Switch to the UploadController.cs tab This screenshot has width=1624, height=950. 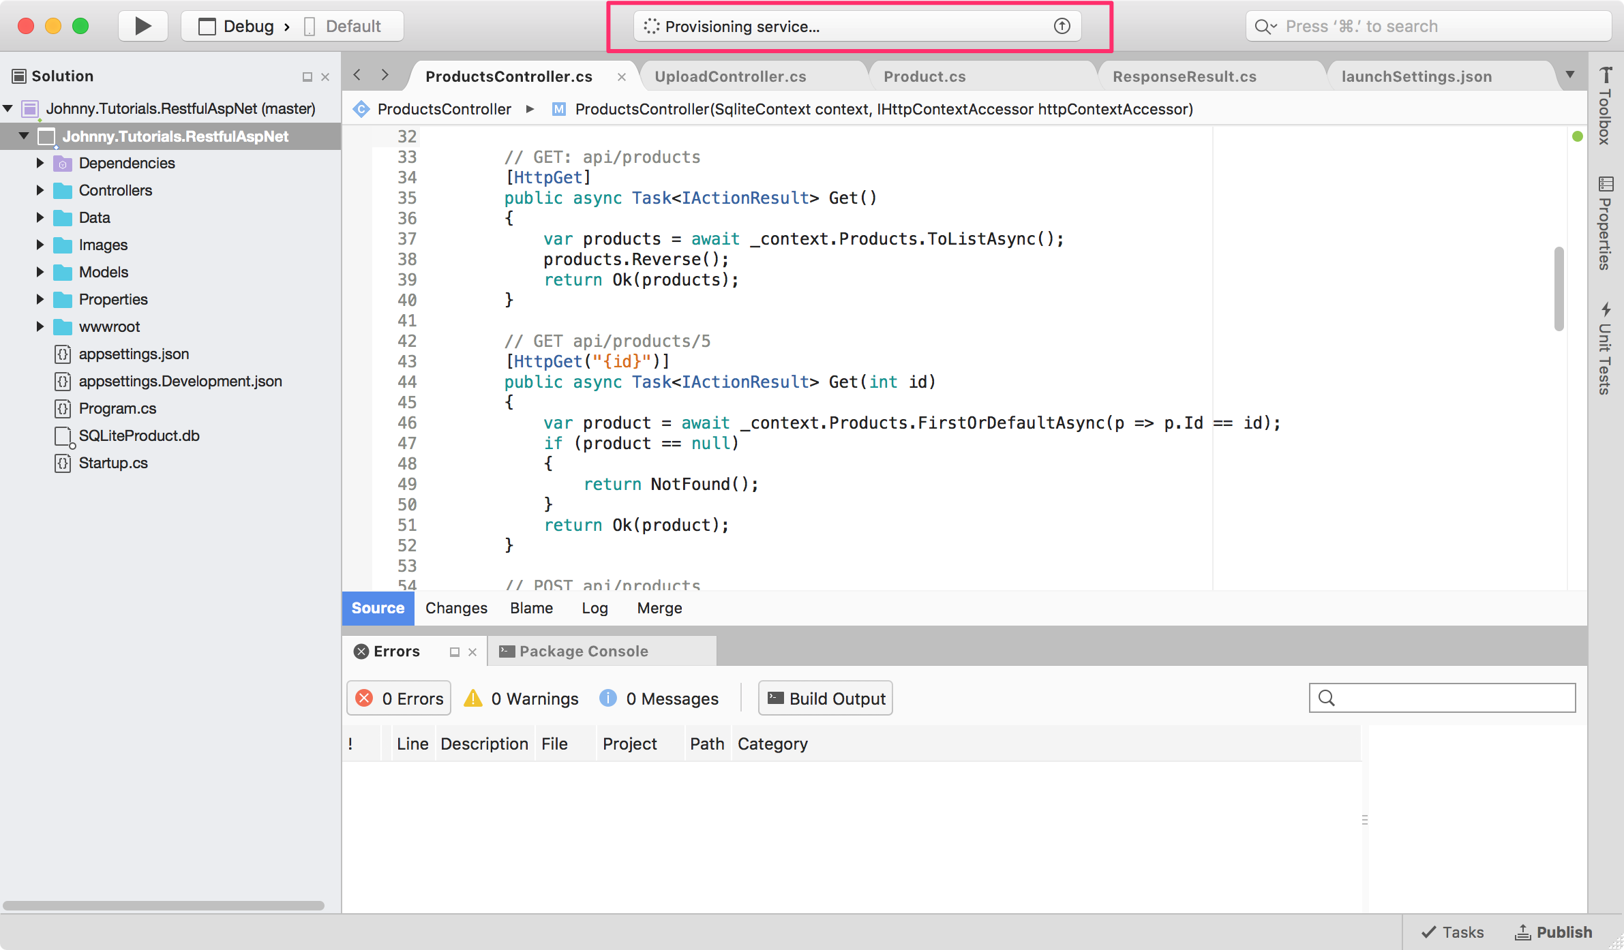click(730, 76)
